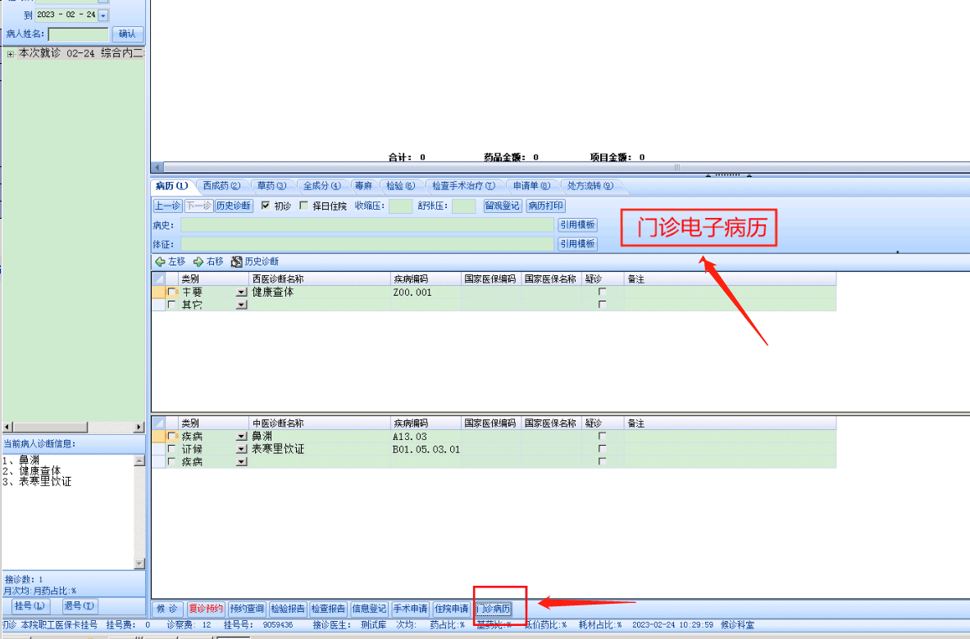Open the 检查手术治疗(7) tab

[x=463, y=186]
